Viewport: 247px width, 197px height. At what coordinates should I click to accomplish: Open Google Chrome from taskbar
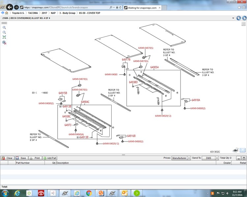(89, 193)
